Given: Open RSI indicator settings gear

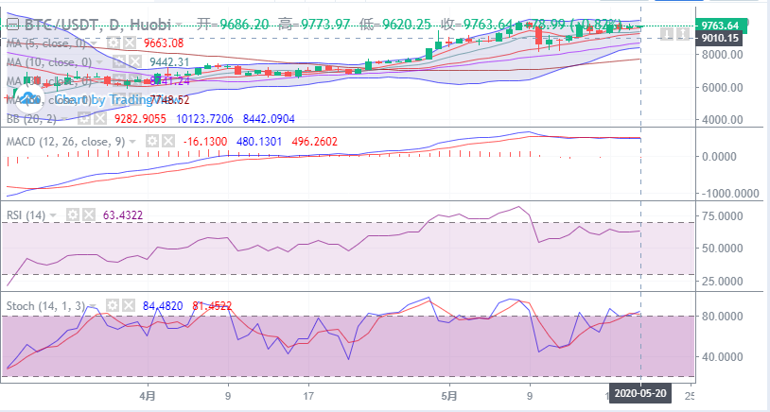Looking at the screenshot, I should pyautogui.click(x=87, y=215).
